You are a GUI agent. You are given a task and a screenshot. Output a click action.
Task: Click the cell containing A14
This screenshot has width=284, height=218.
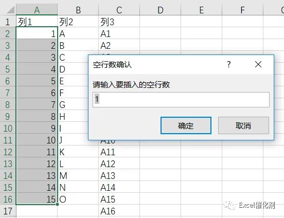click(119, 187)
